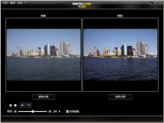This screenshot has height=123, width=164.
Task: Open the 其他 menu
Action: pos(20,3)
